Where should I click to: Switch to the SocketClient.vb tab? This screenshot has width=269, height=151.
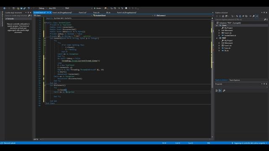40,13
